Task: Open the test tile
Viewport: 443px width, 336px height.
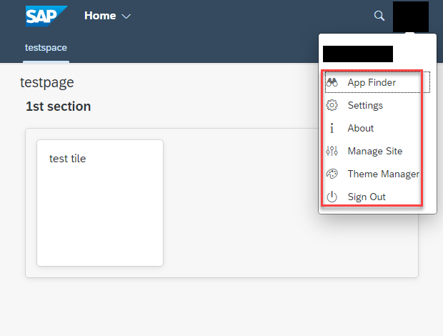Action: click(x=100, y=203)
